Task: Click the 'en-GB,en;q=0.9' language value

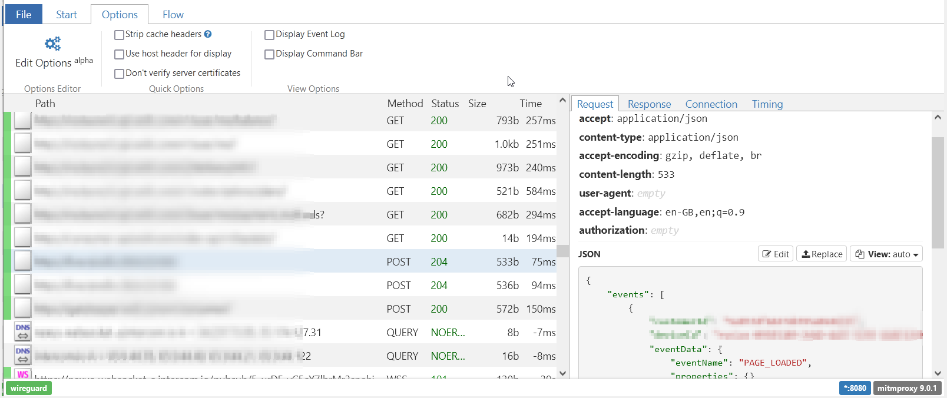Action: (705, 212)
